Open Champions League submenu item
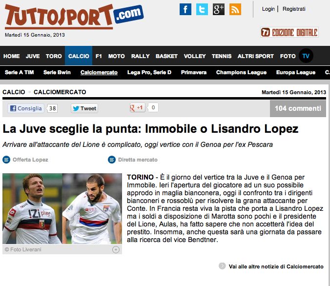Screen dimensions: 330x286 (x=241, y=72)
